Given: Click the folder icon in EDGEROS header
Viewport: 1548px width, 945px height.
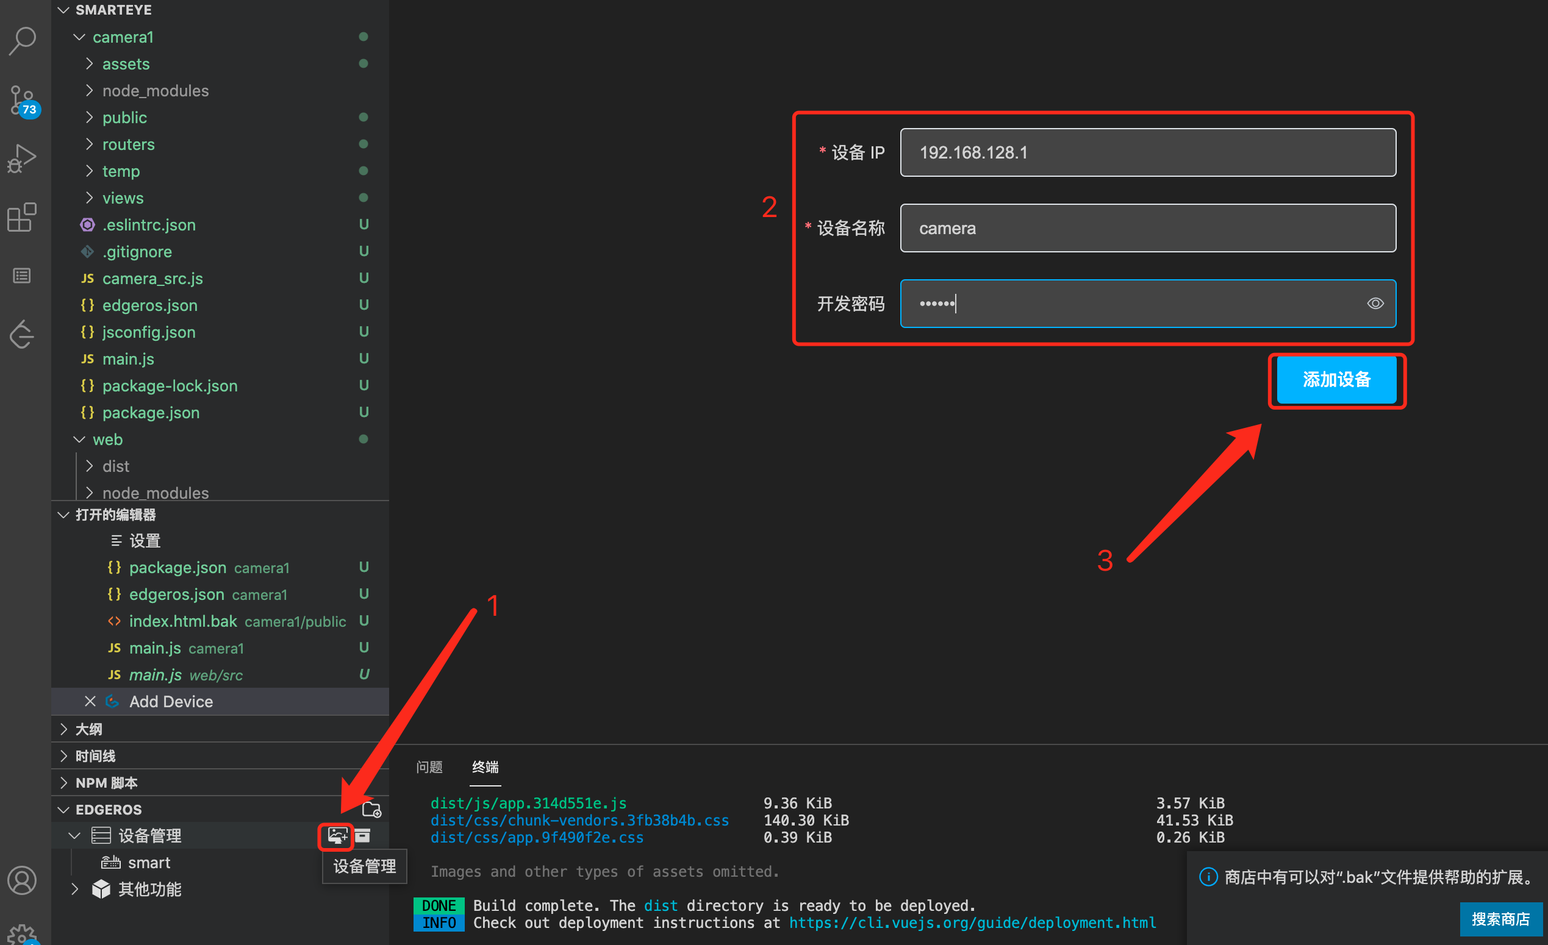Looking at the screenshot, I should (x=371, y=810).
